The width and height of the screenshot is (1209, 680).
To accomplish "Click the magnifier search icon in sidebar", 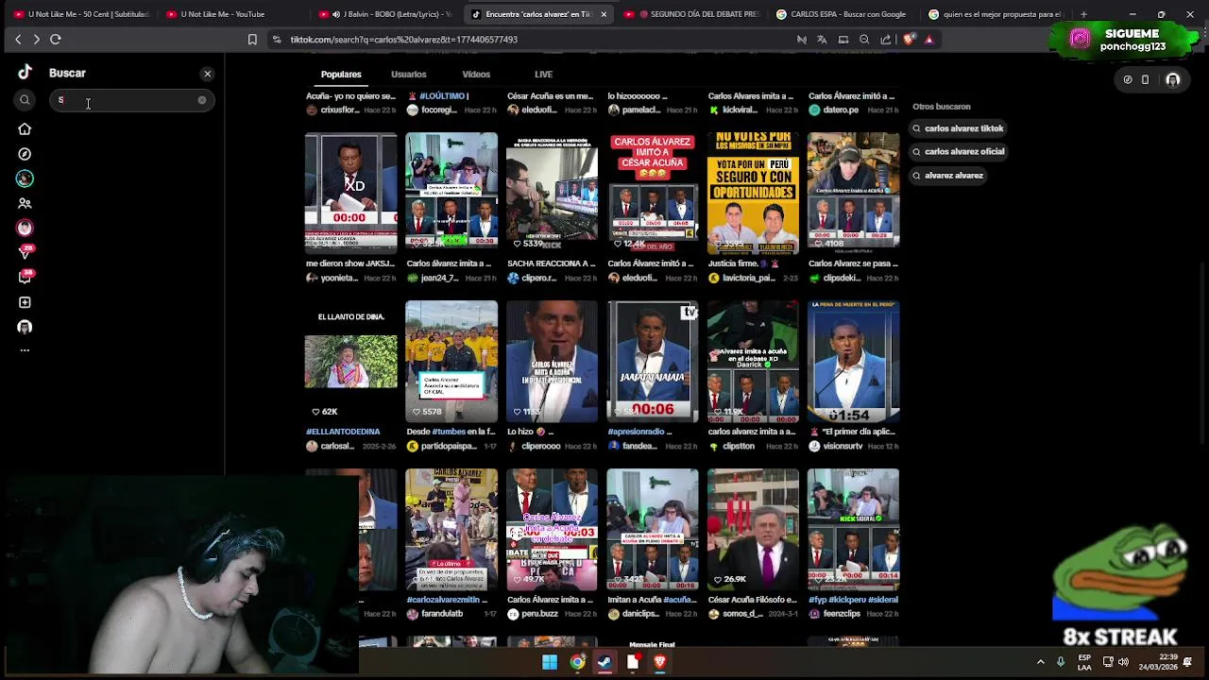I will 25,100.
